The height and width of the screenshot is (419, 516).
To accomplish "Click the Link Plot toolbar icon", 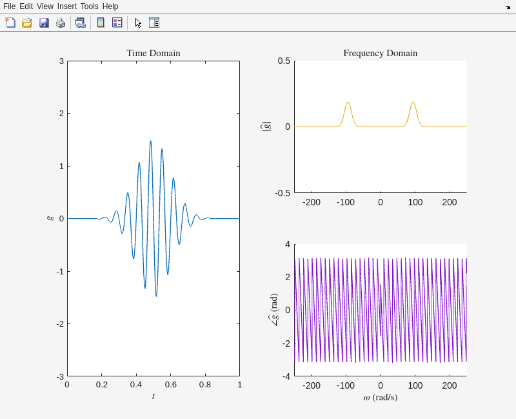I will [80, 23].
